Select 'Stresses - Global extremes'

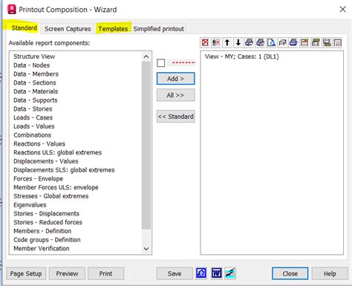[x=51, y=196]
